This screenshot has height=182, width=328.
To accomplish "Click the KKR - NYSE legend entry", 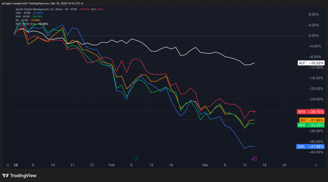I will (x=29, y=17).
